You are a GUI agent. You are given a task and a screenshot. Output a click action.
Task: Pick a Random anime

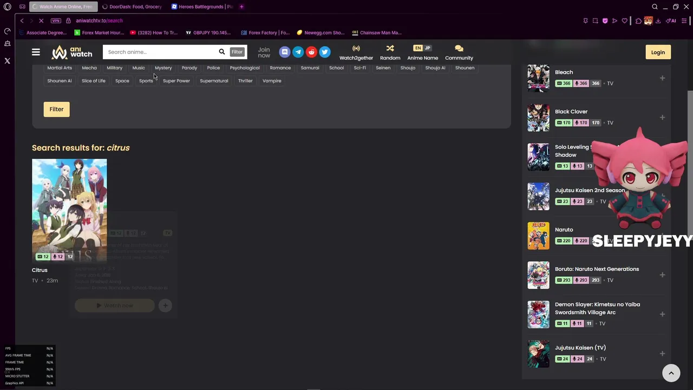pyautogui.click(x=390, y=53)
